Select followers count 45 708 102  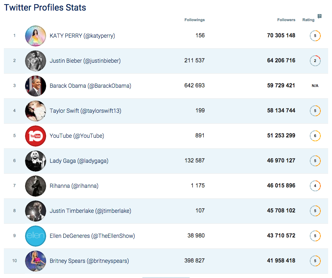pyautogui.click(x=281, y=210)
